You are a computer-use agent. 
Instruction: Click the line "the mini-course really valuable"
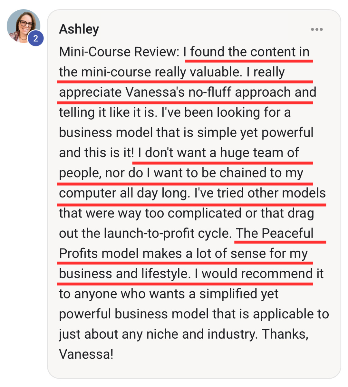click(150, 72)
